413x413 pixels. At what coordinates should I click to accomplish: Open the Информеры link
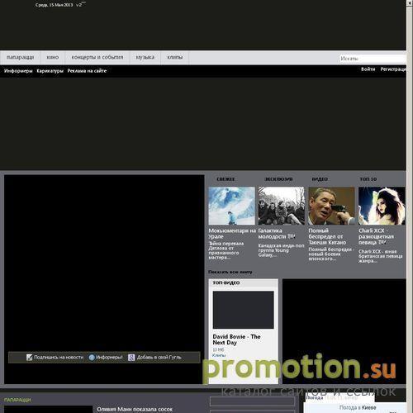18,71
